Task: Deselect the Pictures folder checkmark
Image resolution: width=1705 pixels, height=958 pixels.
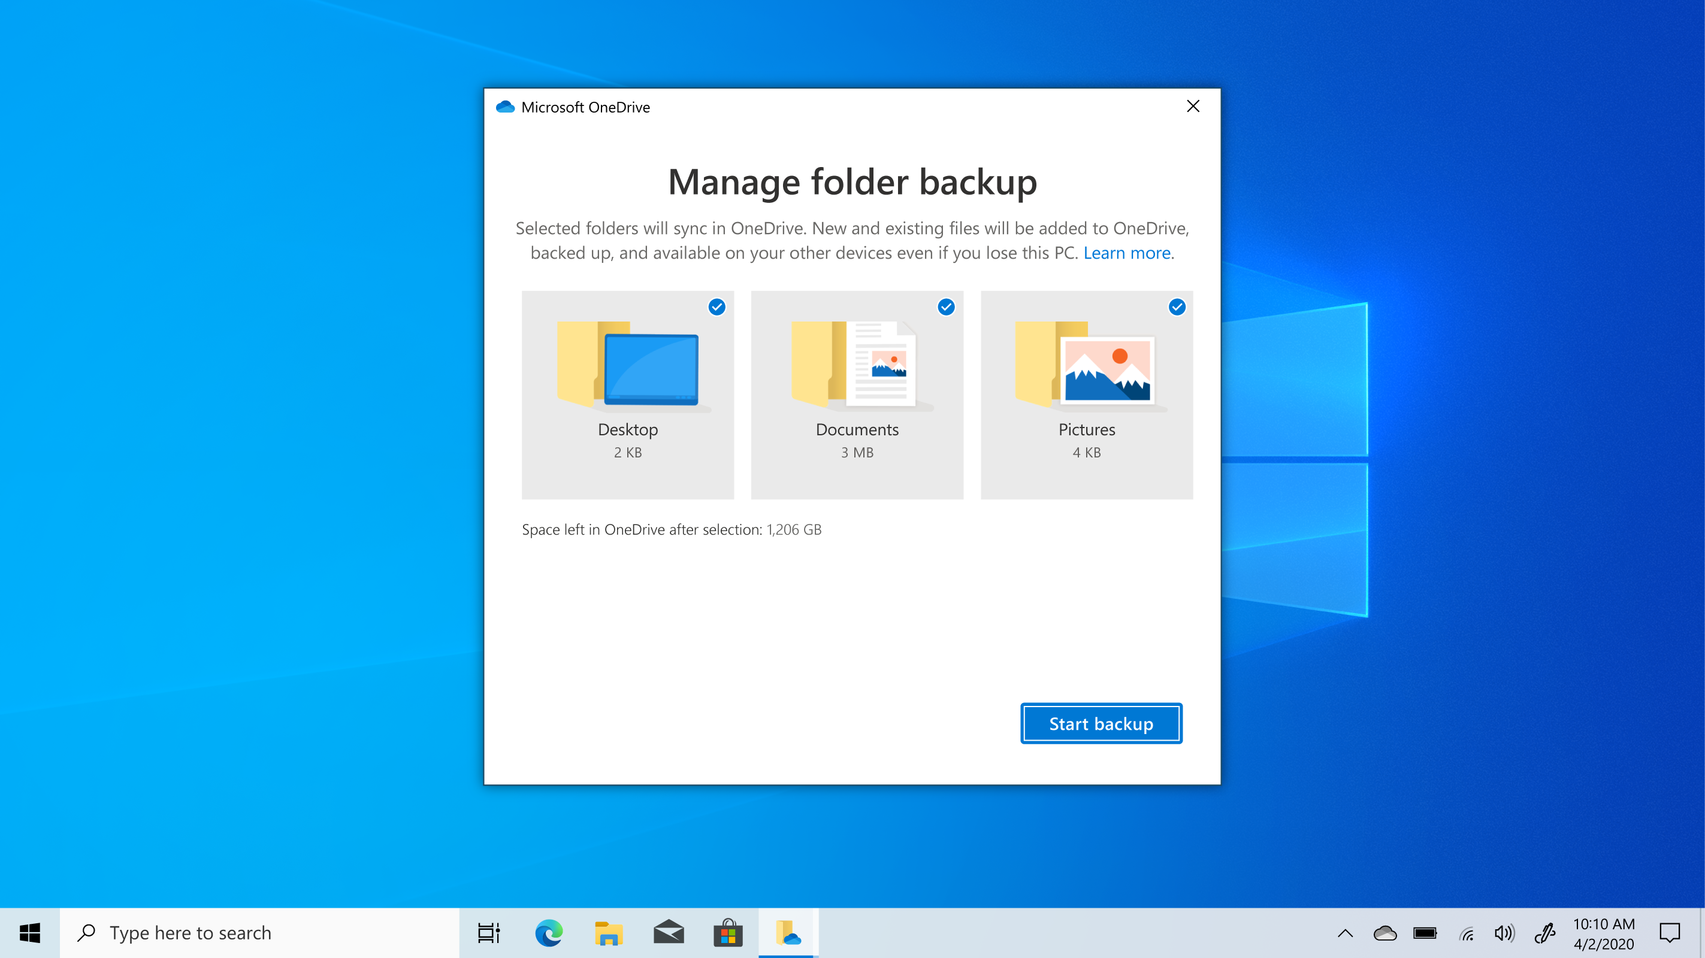Action: pos(1176,307)
